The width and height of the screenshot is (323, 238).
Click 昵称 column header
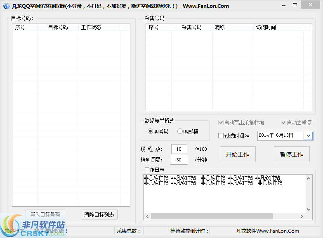click(233, 27)
